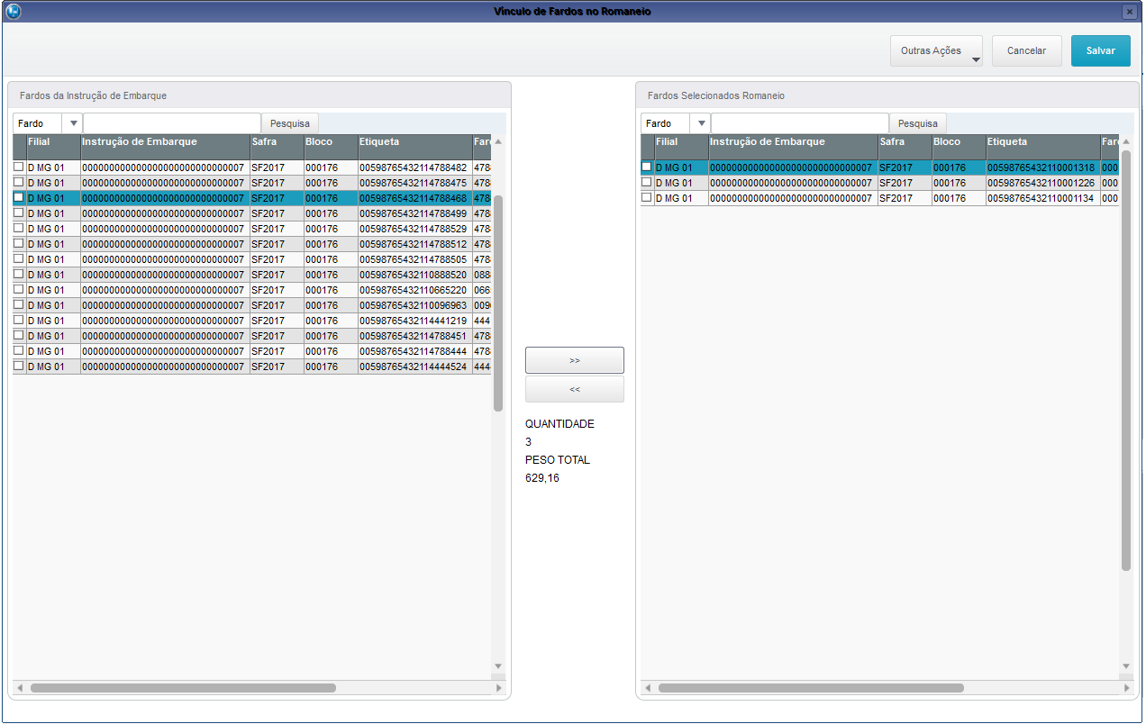This screenshot has width=1146, height=724.
Task: Sort right table by Bloco header
Action: (959, 147)
